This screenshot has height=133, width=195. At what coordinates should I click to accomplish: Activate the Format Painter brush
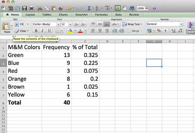coord(61,8)
